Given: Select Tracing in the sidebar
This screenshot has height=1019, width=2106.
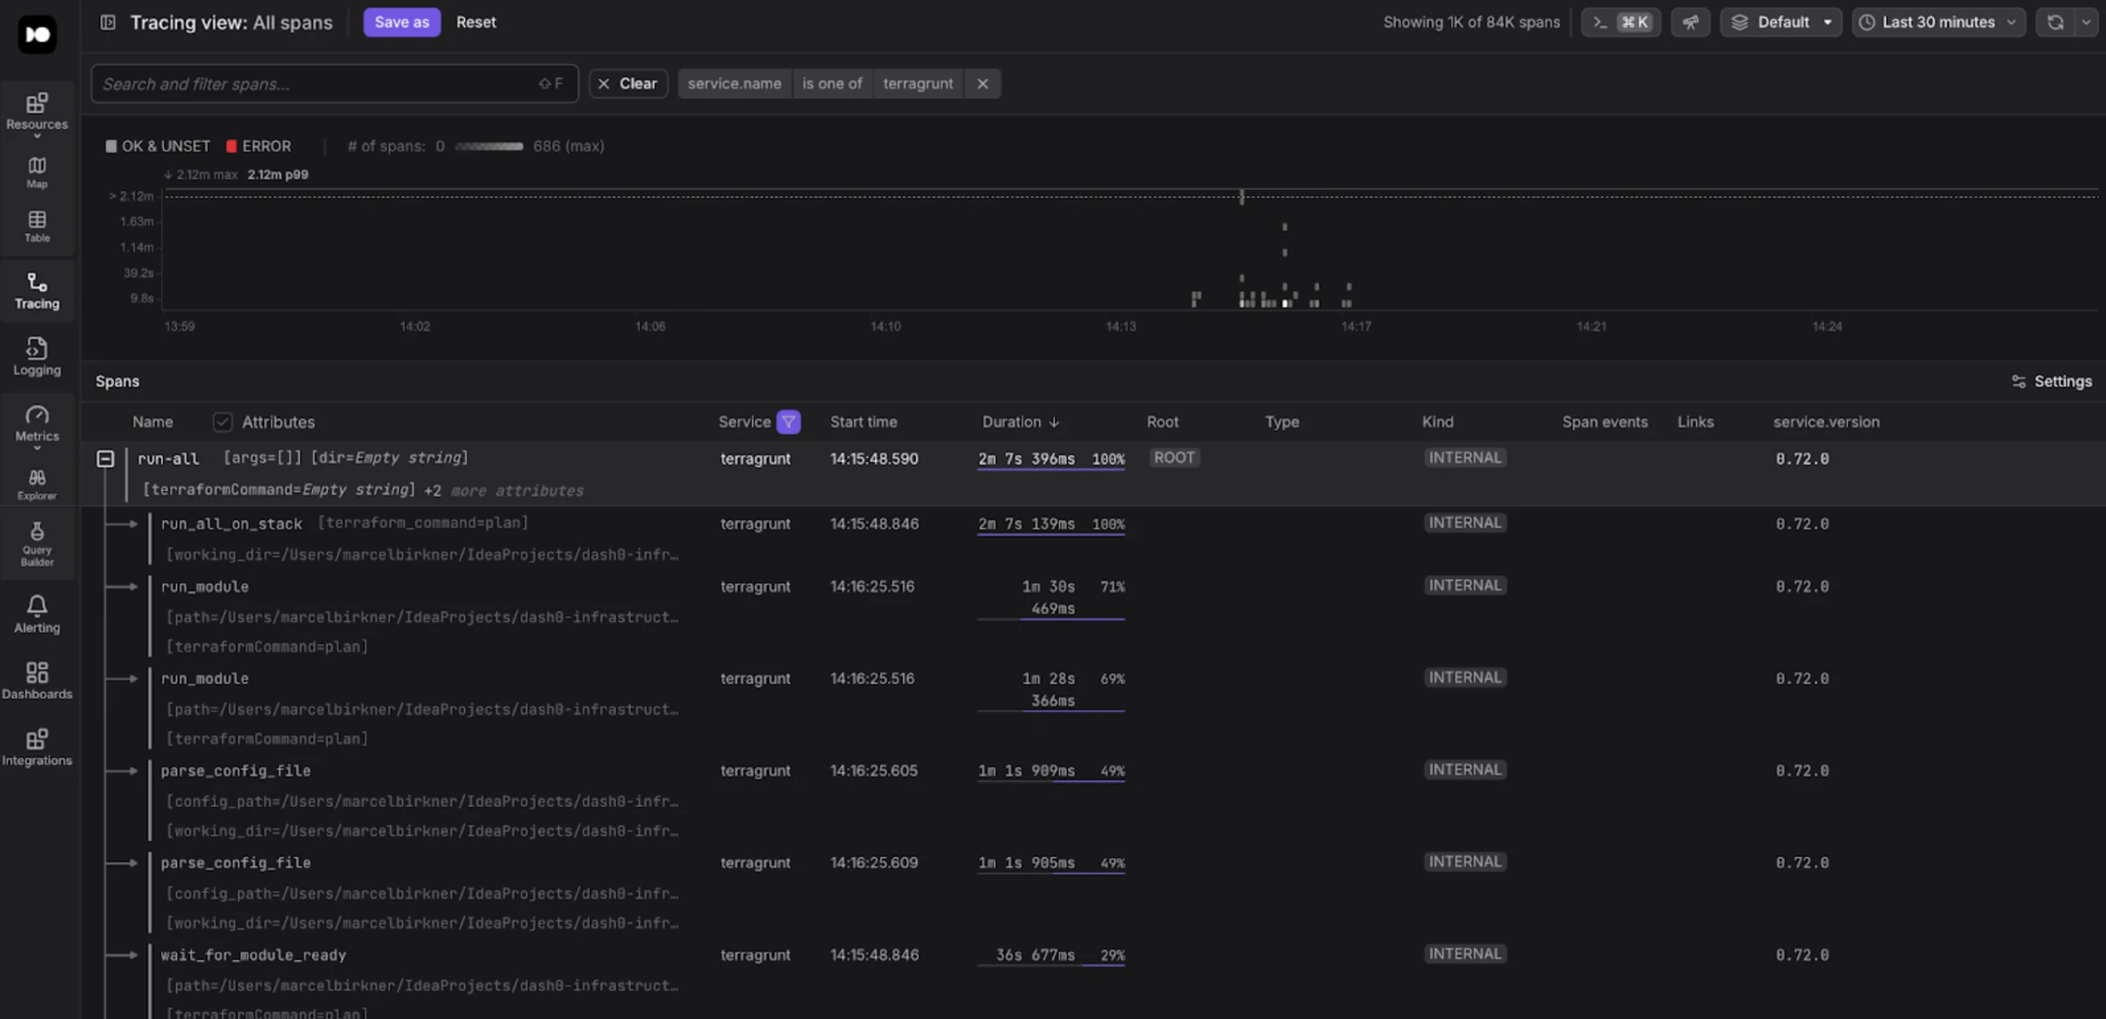Looking at the screenshot, I should click(37, 291).
